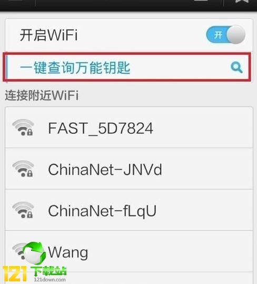
Task: Select the FAST_5D7824 network
Action: (129, 128)
